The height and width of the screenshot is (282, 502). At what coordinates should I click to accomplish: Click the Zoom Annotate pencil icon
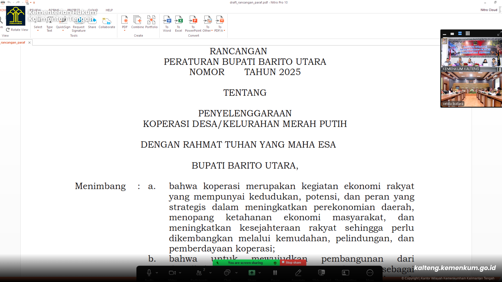tap(298, 273)
